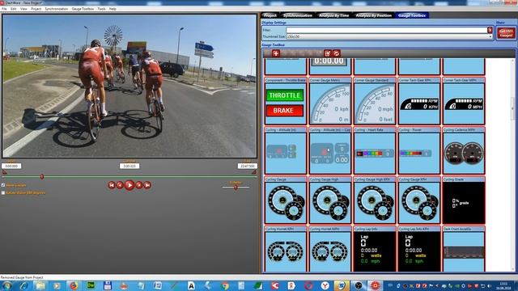This screenshot has height=291, width=518.
Task: Step one frame forward
Action: [x=139, y=185]
